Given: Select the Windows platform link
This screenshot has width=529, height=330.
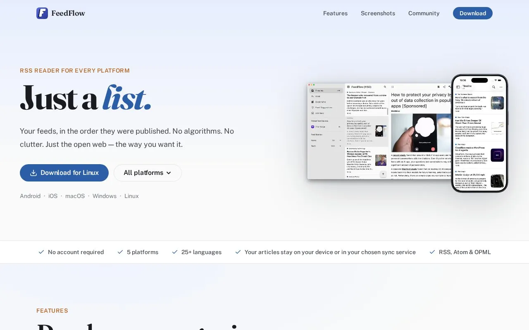Looking at the screenshot, I should click(x=105, y=196).
